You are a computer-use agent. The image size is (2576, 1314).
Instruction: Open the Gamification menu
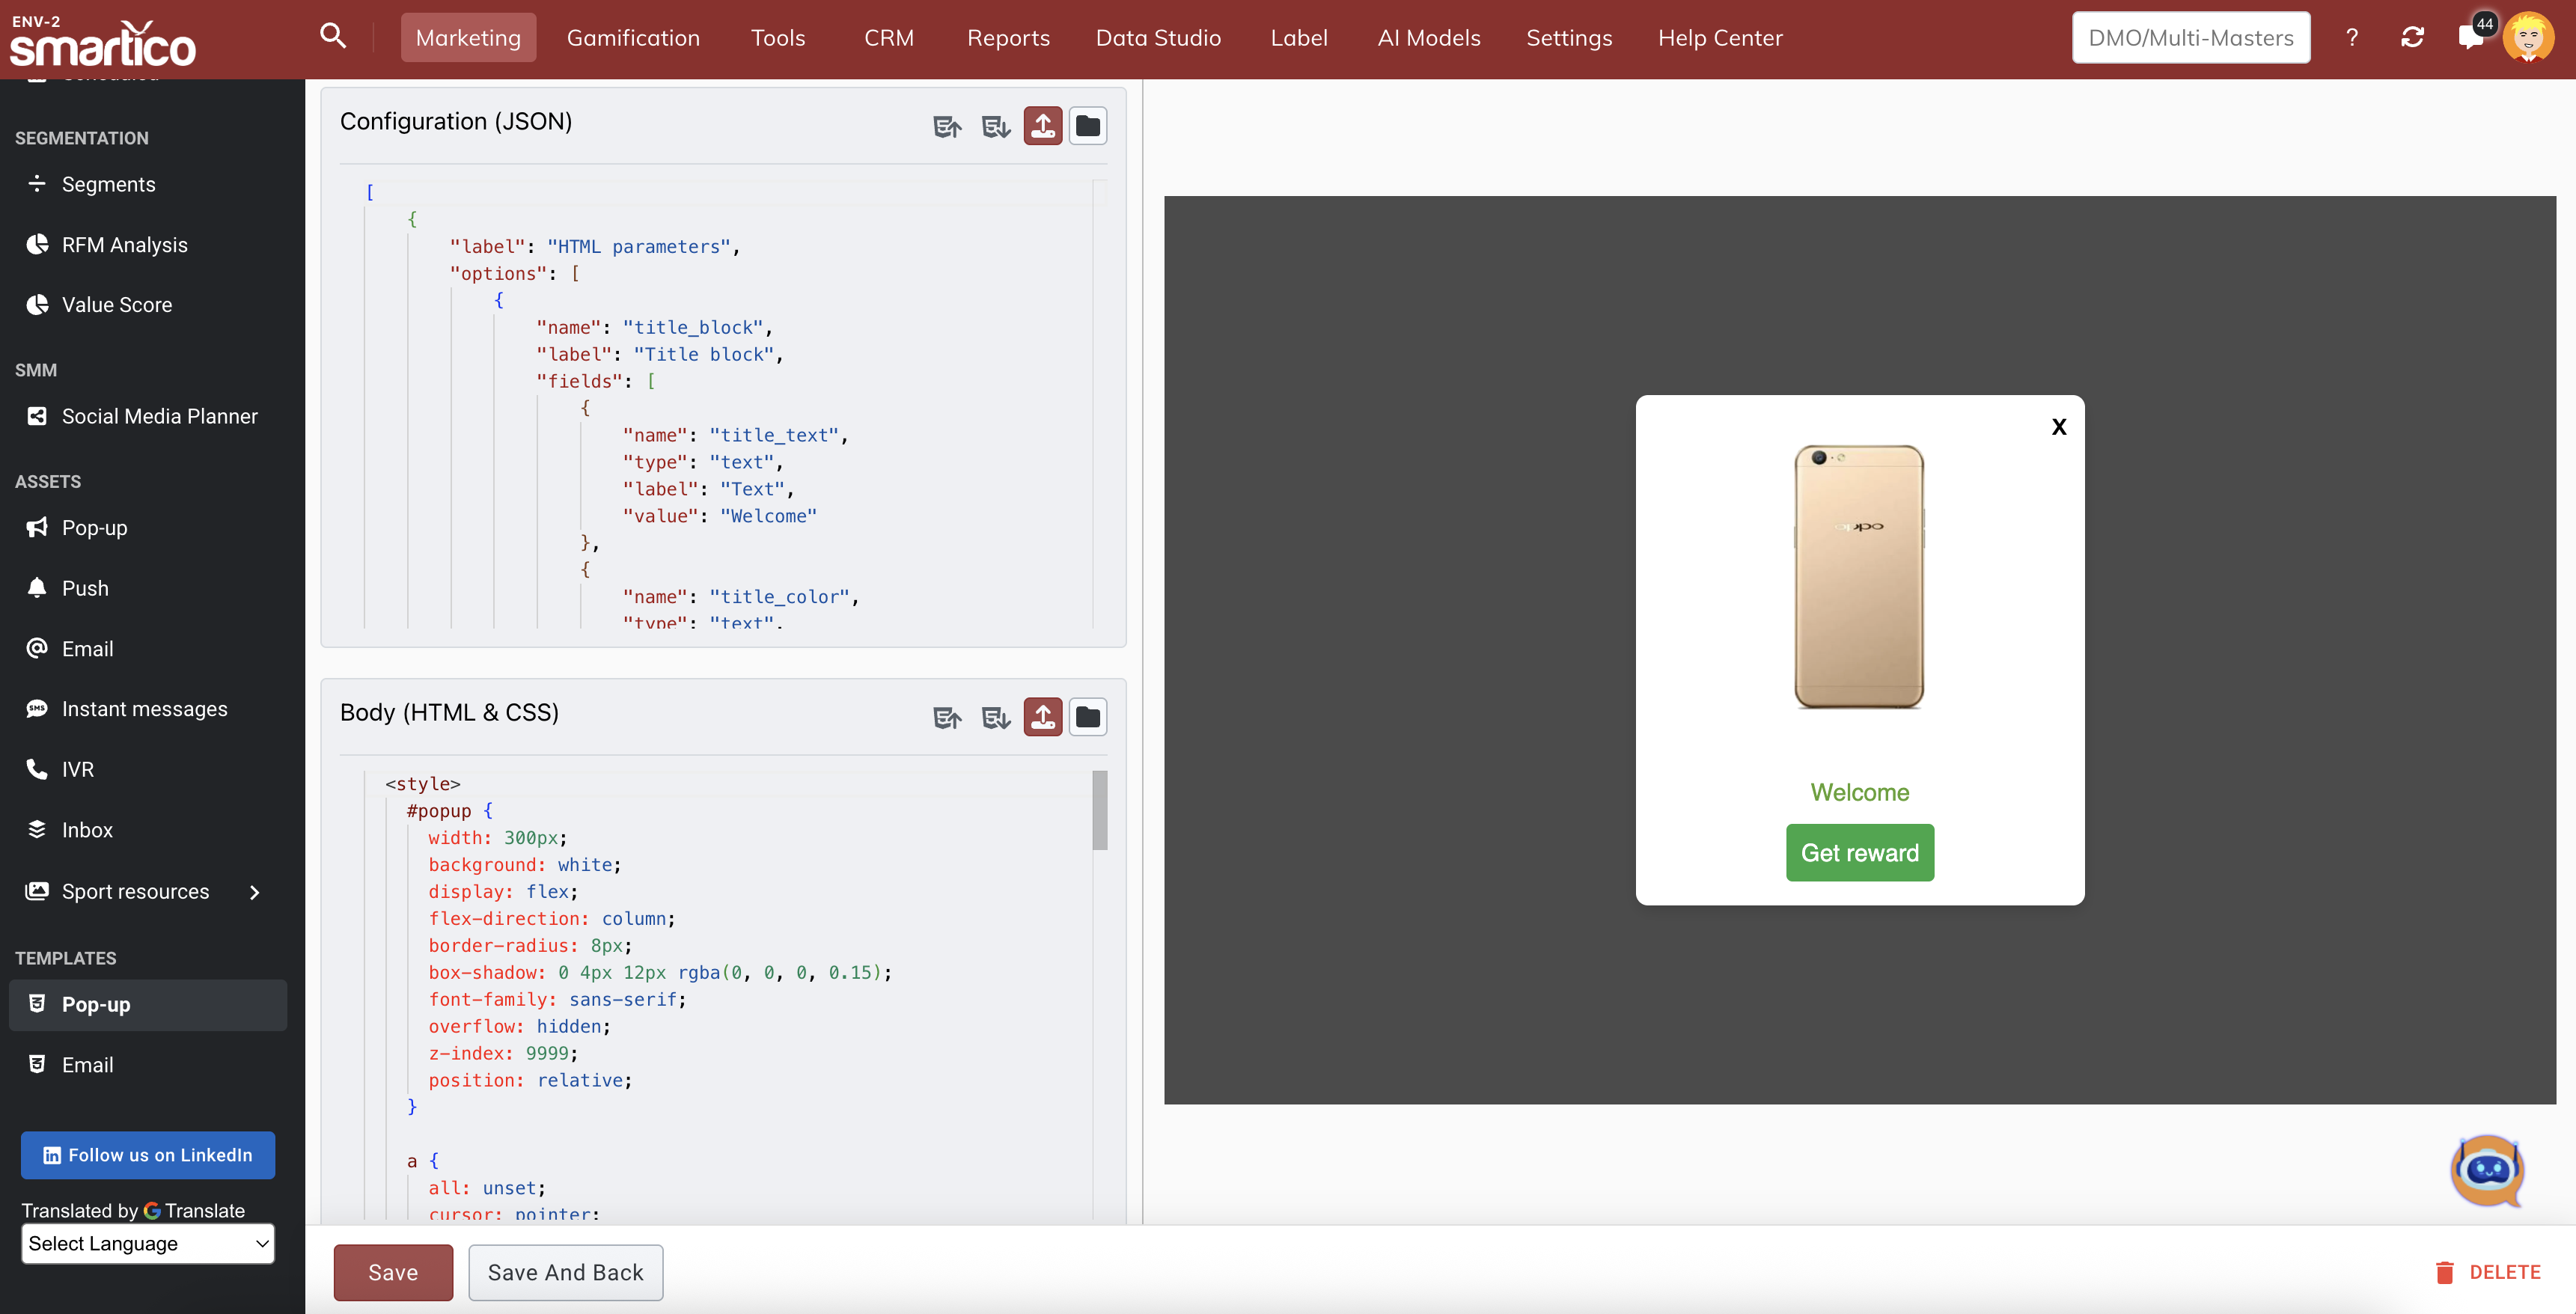click(633, 38)
